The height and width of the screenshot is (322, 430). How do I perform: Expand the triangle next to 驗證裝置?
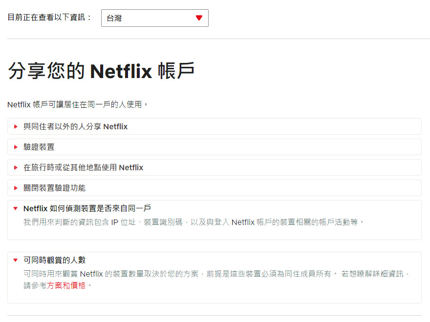[16, 147]
